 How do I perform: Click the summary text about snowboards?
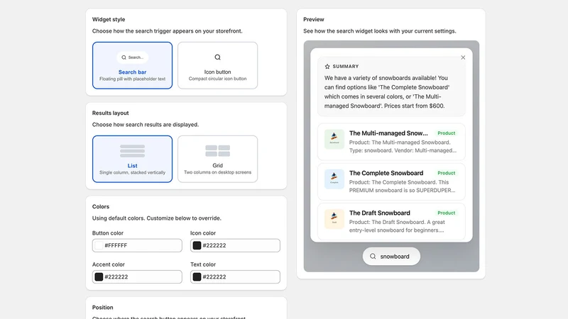pos(387,92)
